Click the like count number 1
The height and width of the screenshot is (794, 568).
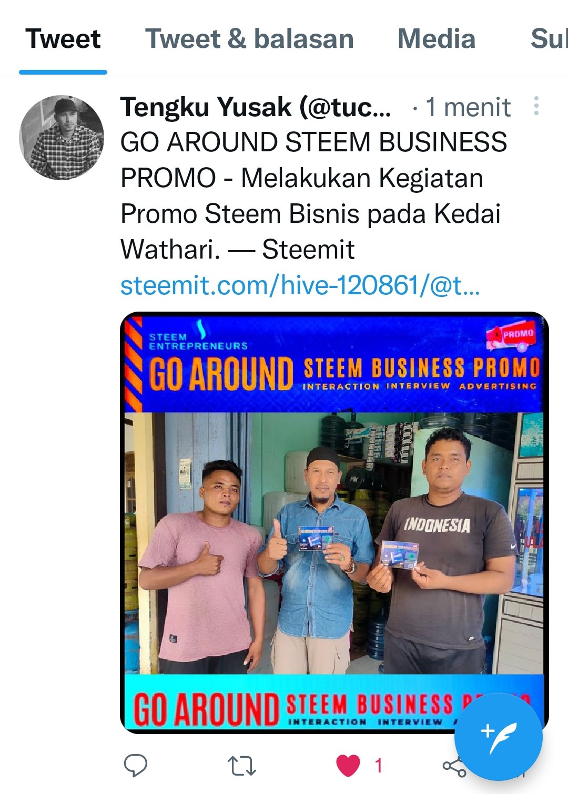tap(378, 766)
